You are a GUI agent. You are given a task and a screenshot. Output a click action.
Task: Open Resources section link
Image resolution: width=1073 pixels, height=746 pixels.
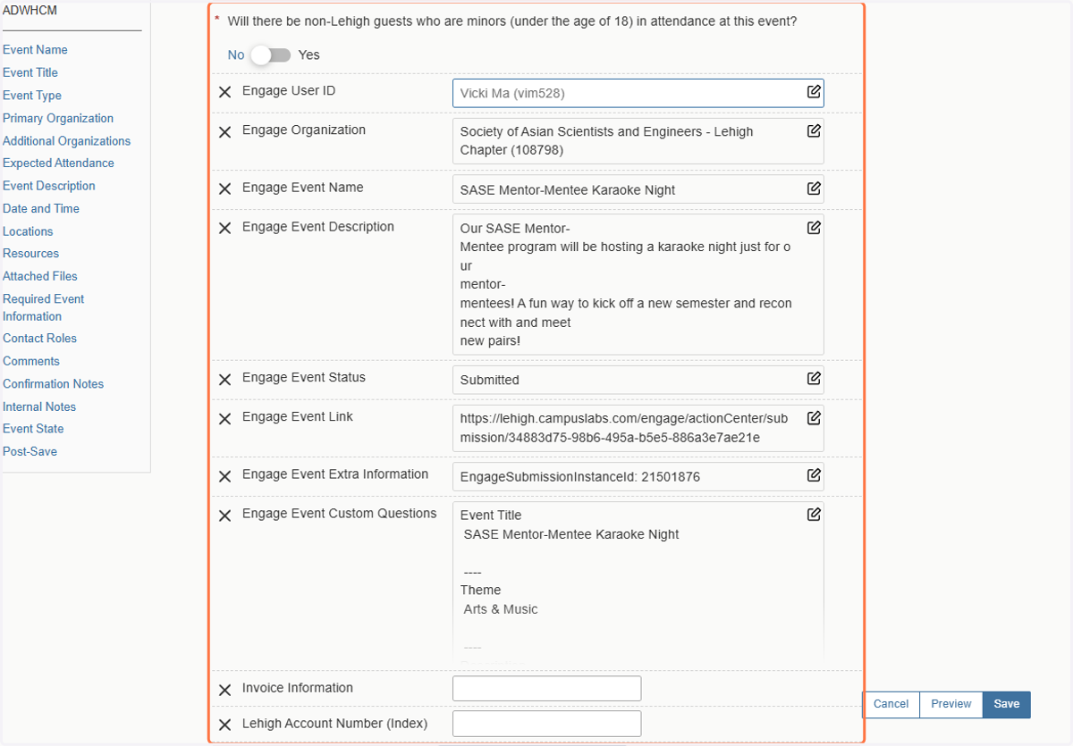[x=30, y=253]
